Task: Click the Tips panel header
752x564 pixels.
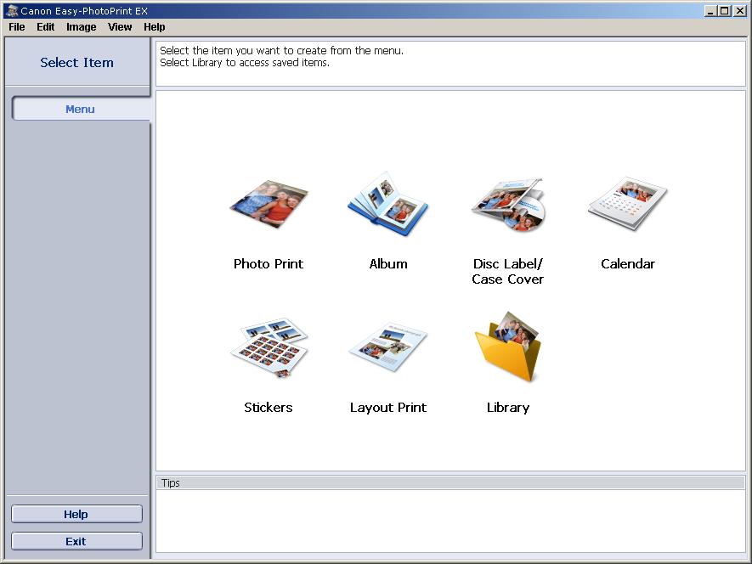Action: point(450,482)
